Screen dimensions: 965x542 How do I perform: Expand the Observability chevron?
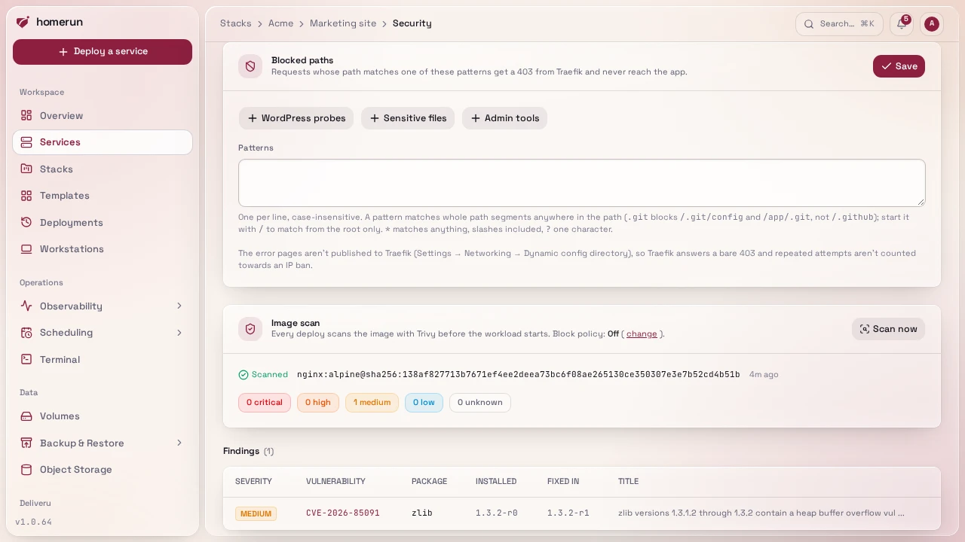coord(179,306)
